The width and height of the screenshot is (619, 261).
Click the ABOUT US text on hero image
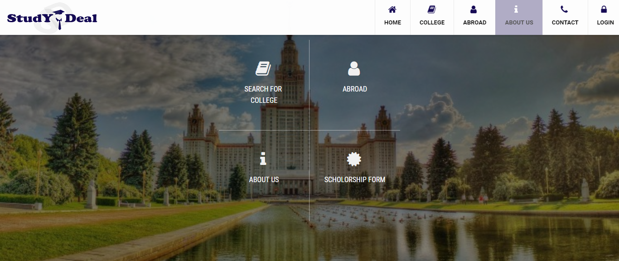point(264,180)
